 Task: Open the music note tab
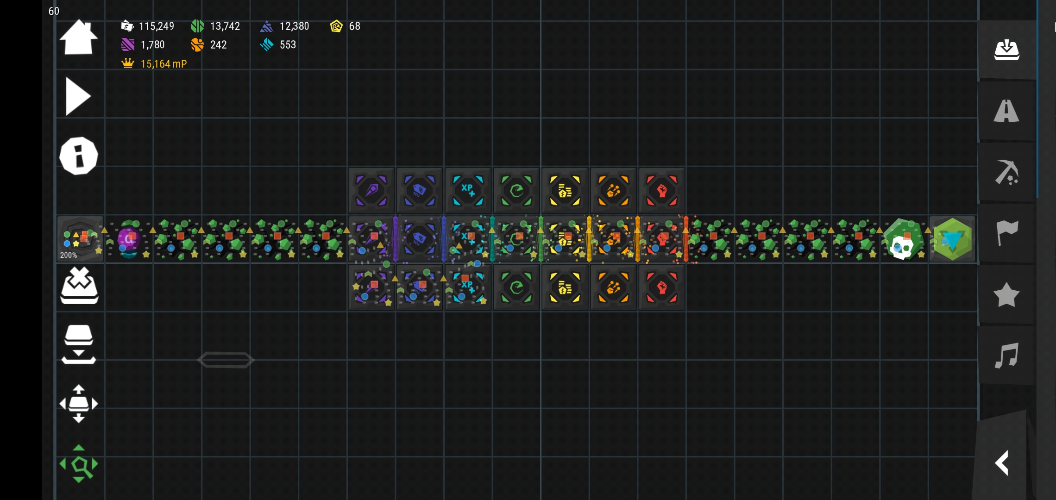(x=1006, y=356)
